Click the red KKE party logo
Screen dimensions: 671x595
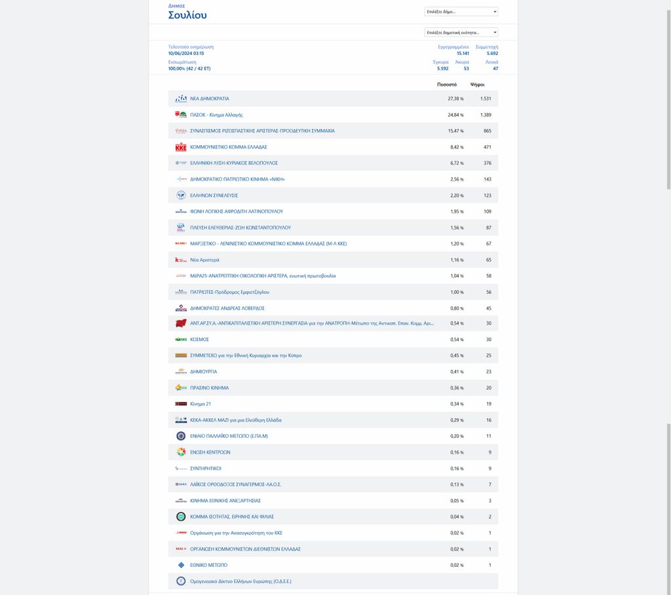coord(181,147)
